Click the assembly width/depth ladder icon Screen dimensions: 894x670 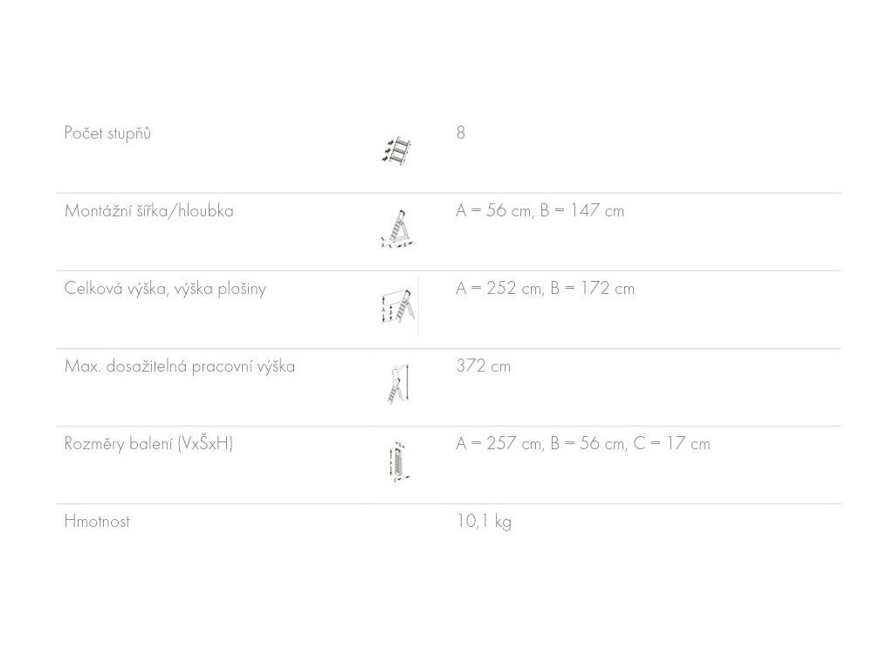(396, 229)
